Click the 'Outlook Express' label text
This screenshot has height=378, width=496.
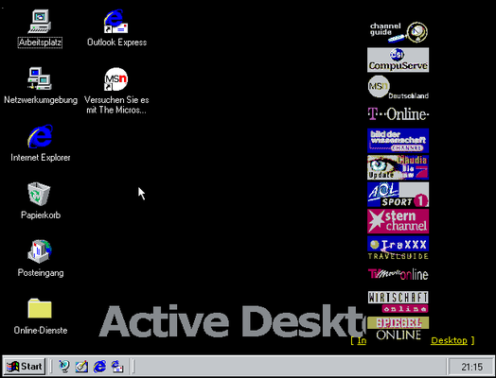[116, 42]
